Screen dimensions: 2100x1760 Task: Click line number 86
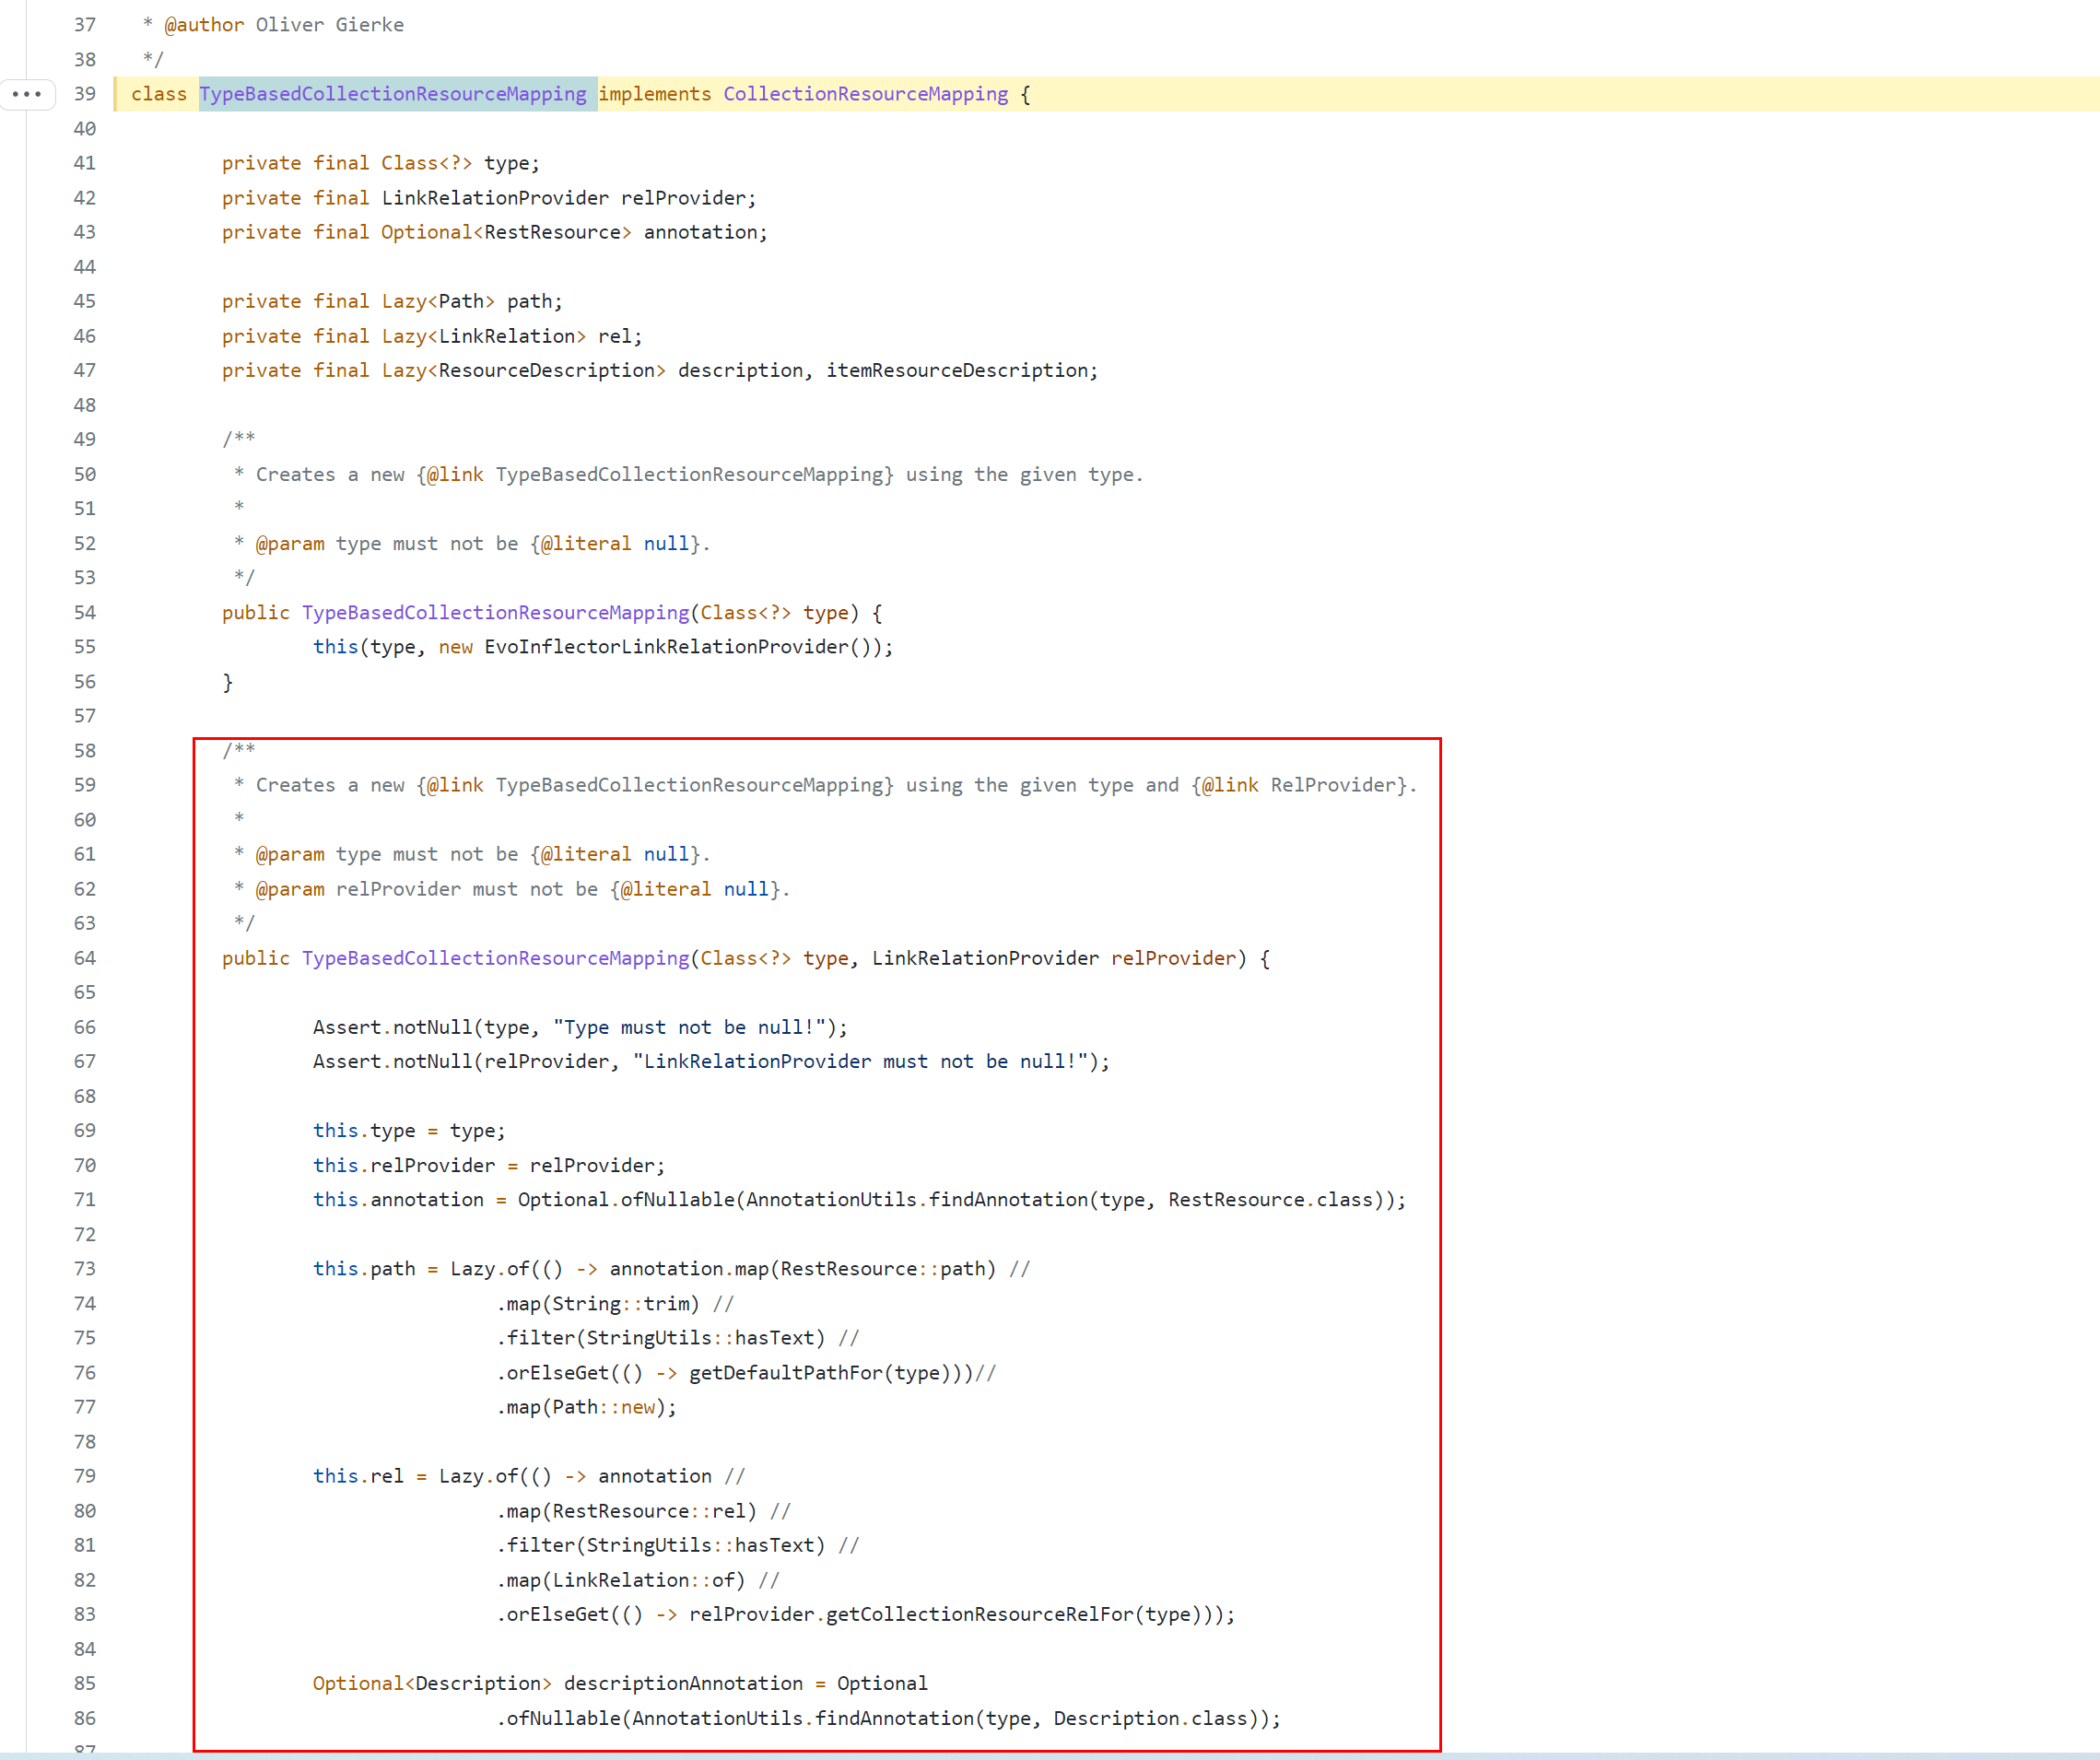[85, 1718]
